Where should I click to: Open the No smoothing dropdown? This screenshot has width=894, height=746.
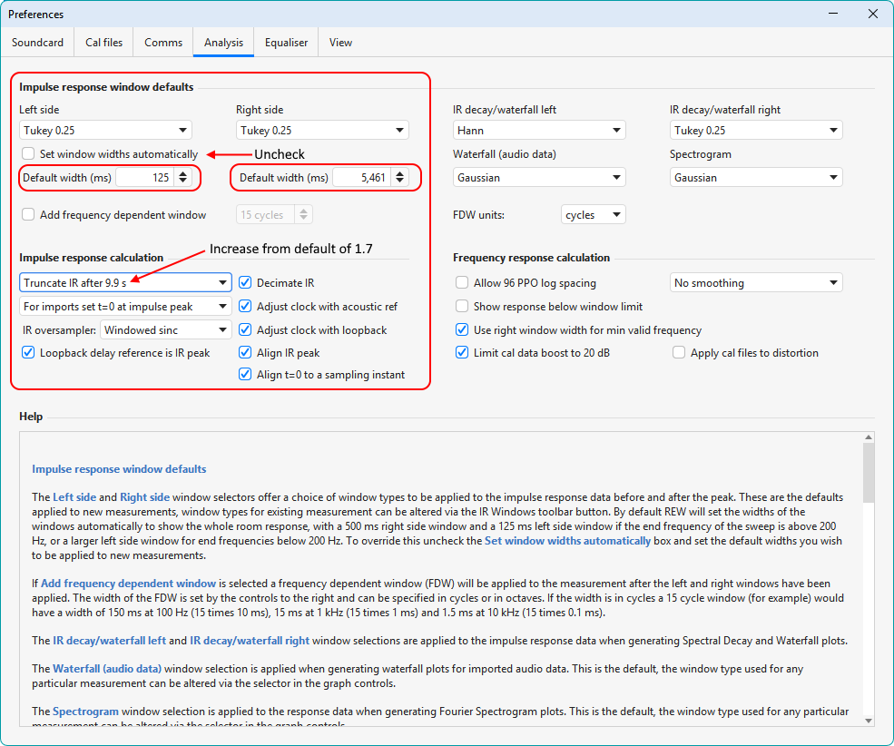point(756,282)
